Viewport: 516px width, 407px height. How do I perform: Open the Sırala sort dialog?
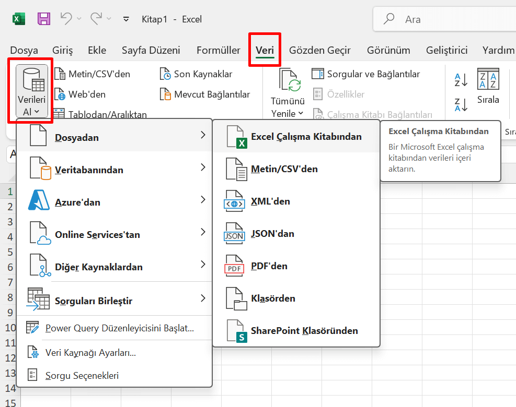[x=488, y=86]
